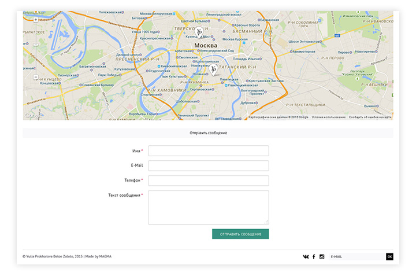Image resolution: width=416 pixels, height=276 pixels.
Task: Click the Славянский Бульвар station label
Action: point(96,85)
